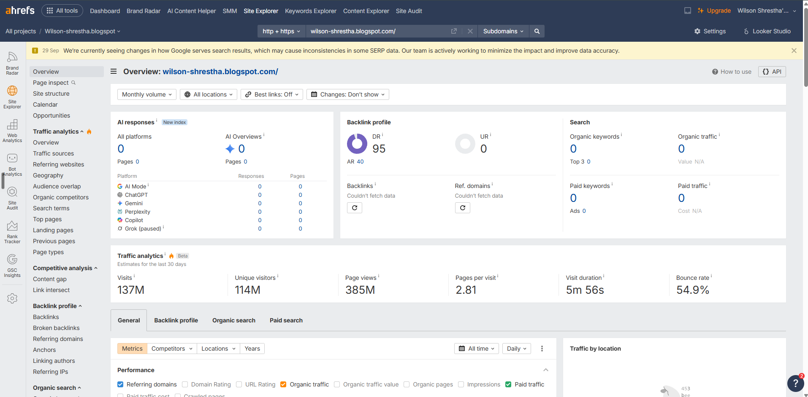Open the Best links: Off dropdown
808x397 pixels.
click(272, 94)
